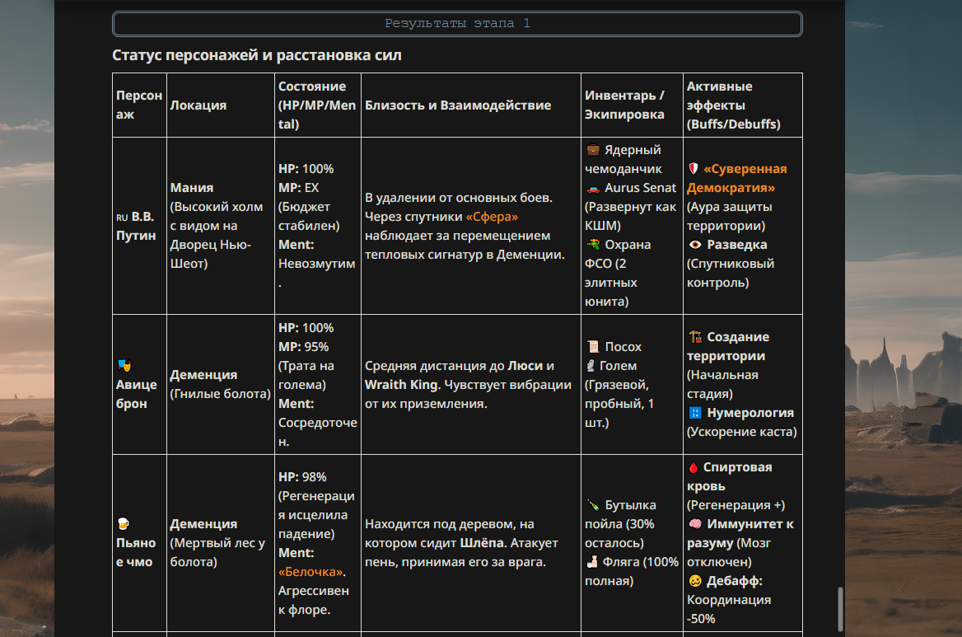Viewport: 962px width, 637px height.
Task: Click the dizzy face icon next to Дебафф
Action: pos(695,581)
